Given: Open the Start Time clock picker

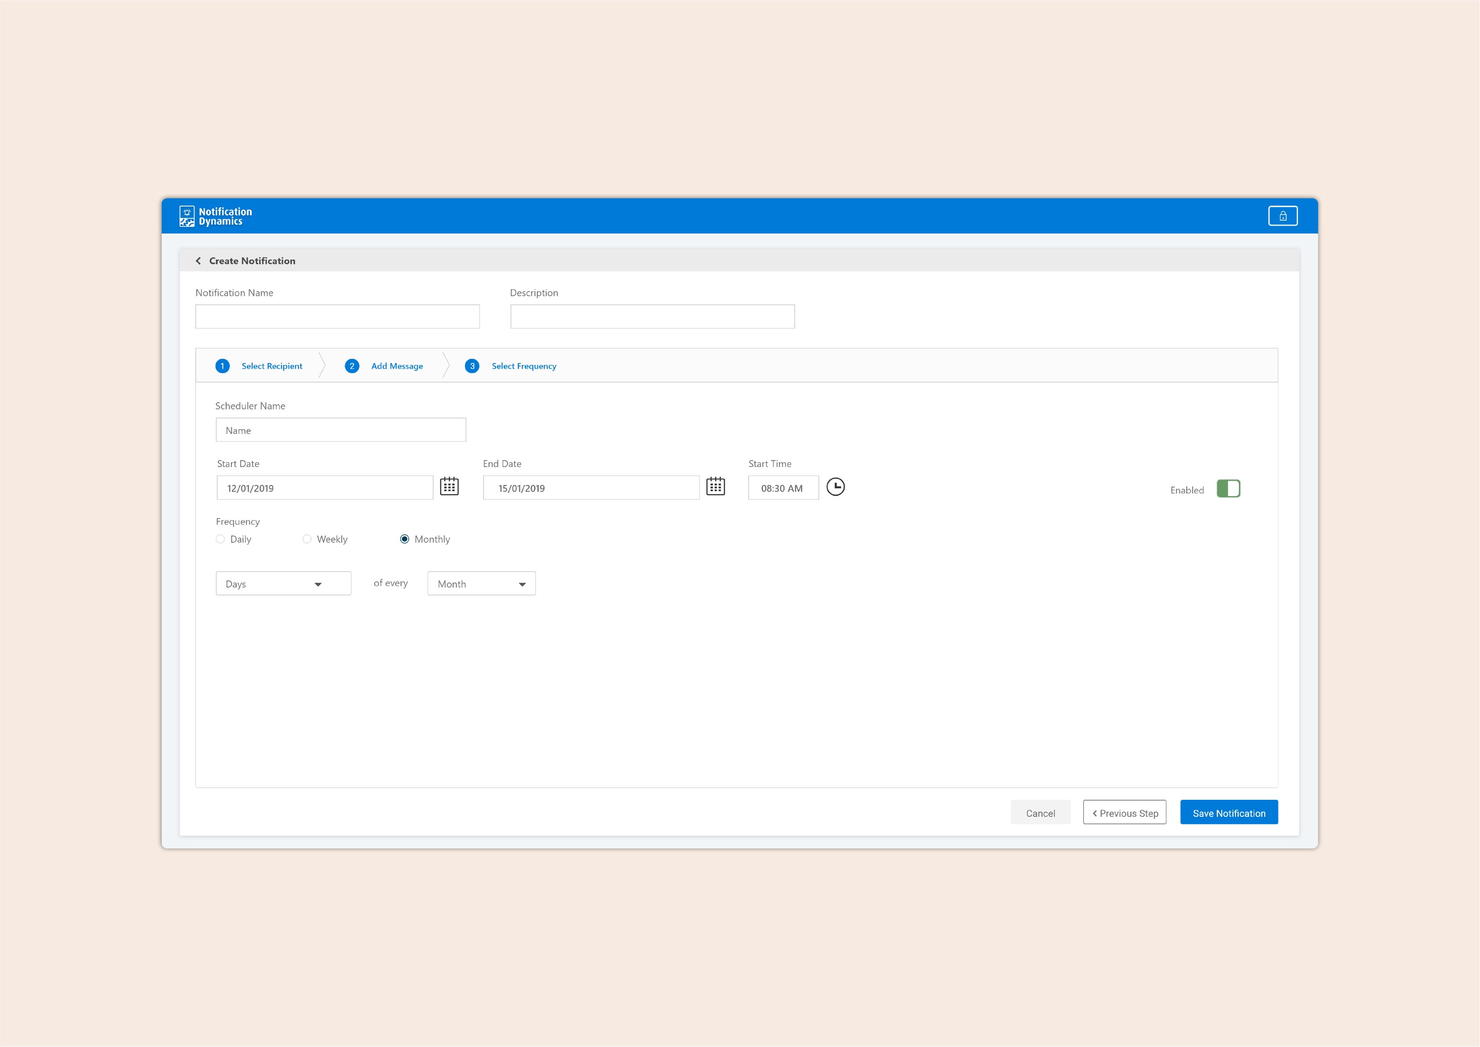Looking at the screenshot, I should click(x=835, y=486).
